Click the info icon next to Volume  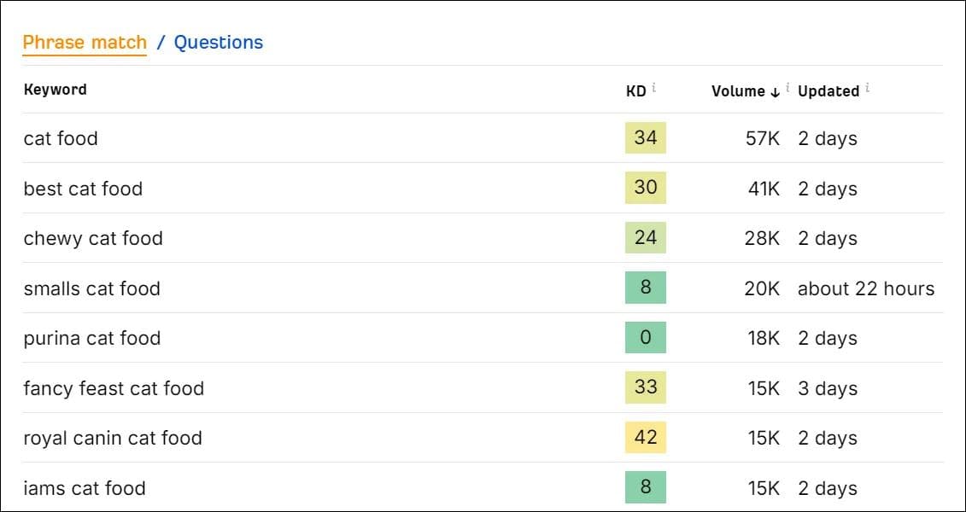click(x=787, y=88)
